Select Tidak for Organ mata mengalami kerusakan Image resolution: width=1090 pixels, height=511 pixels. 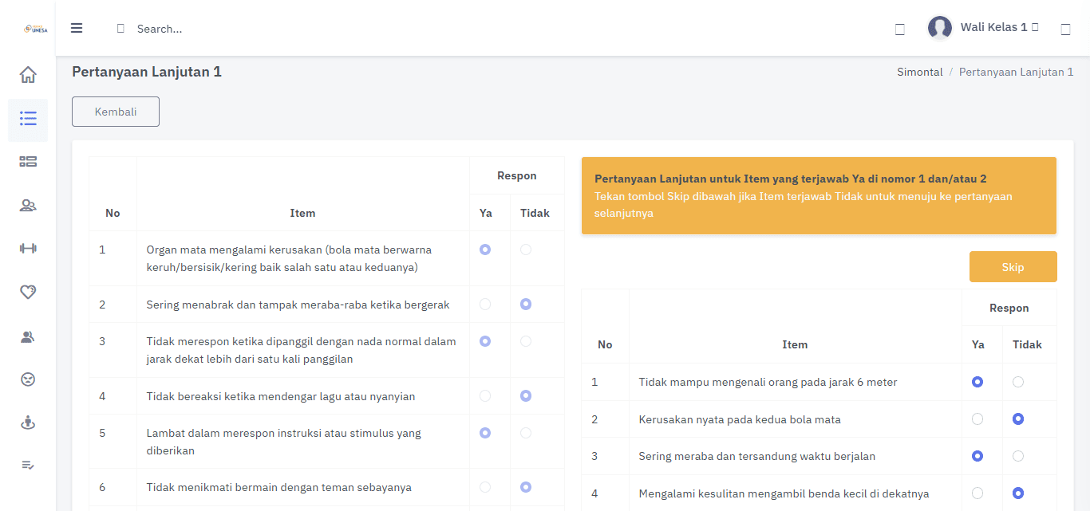click(x=525, y=250)
